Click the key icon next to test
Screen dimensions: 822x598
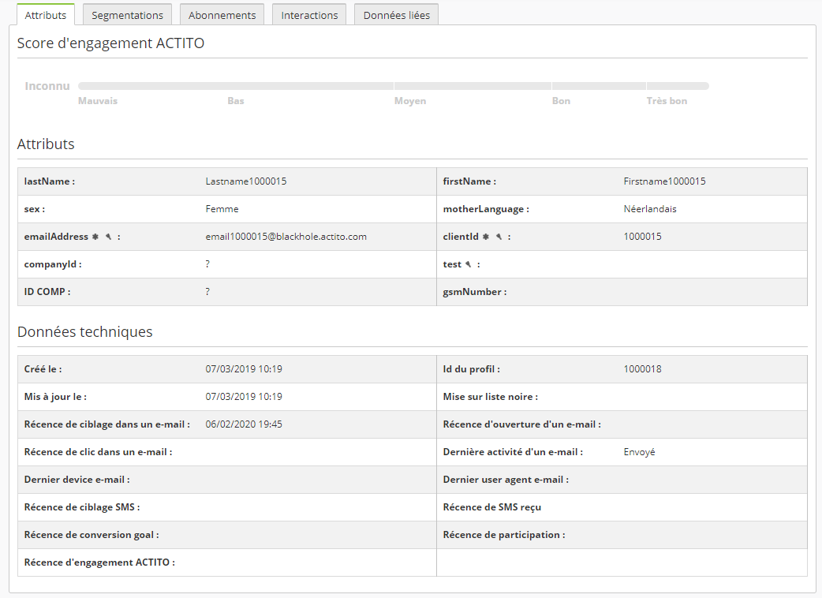tap(469, 264)
